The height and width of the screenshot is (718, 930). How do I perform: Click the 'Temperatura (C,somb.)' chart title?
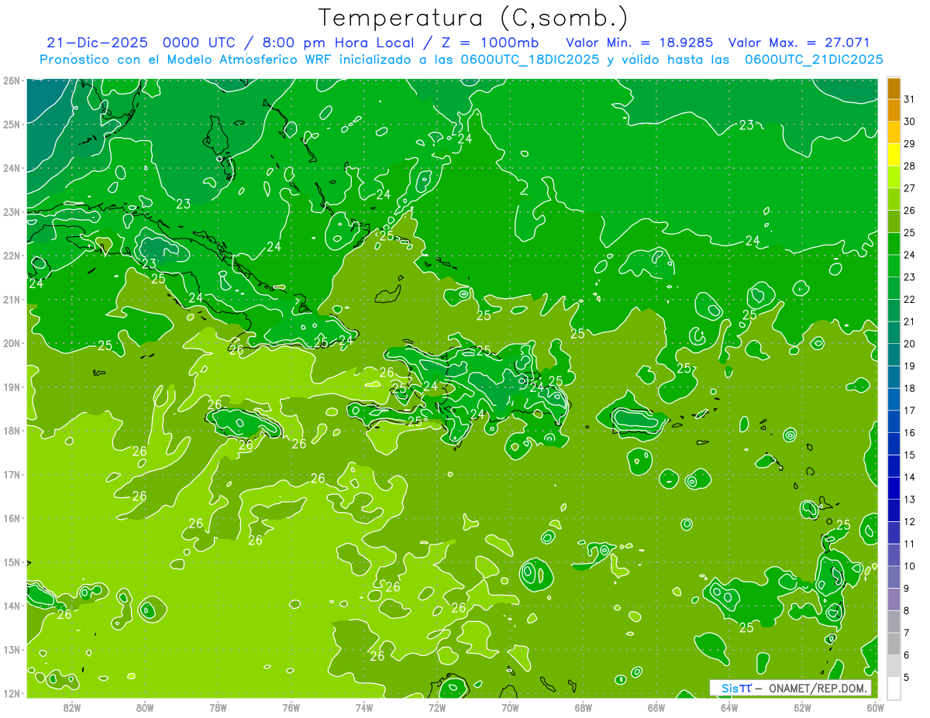click(x=473, y=18)
